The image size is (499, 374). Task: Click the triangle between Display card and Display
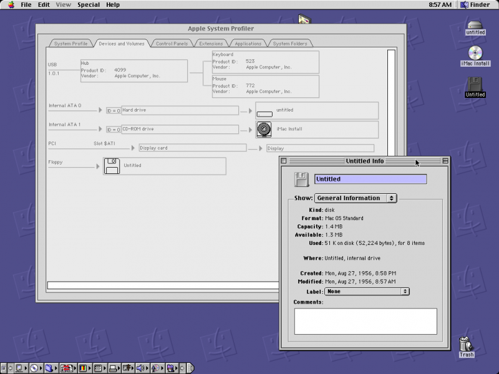coord(260,148)
